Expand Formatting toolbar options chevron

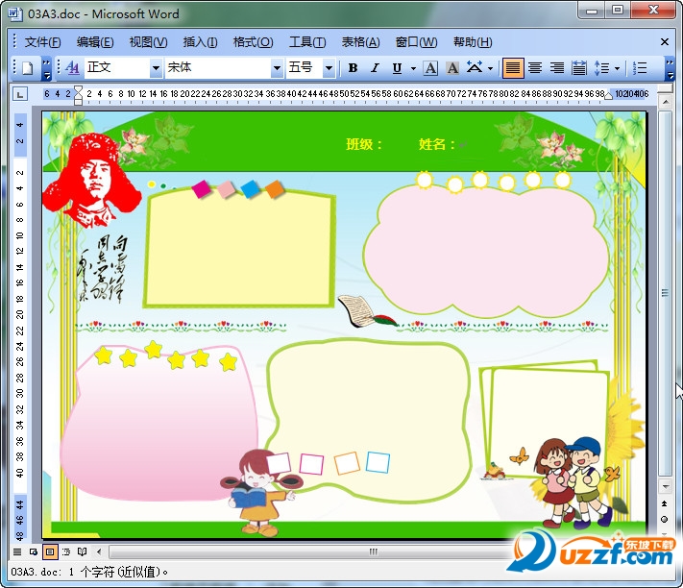670,69
